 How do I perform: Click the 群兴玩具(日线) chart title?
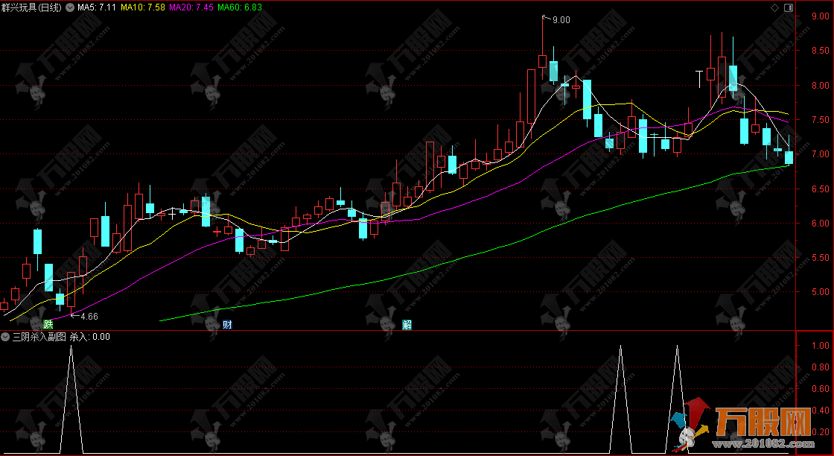coord(31,7)
